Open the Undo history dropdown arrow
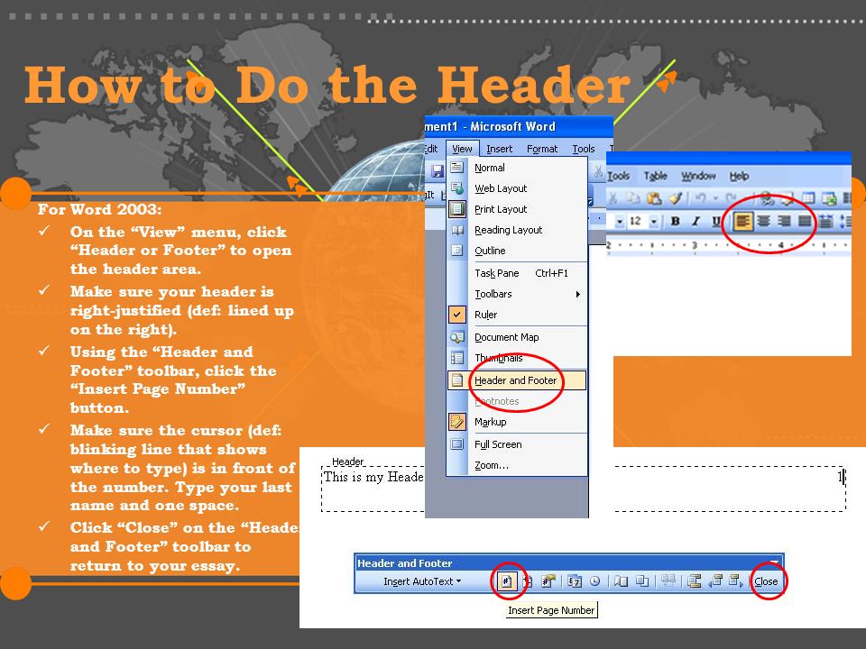Image resolution: width=866 pixels, height=649 pixels. click(x=715, y=198)
